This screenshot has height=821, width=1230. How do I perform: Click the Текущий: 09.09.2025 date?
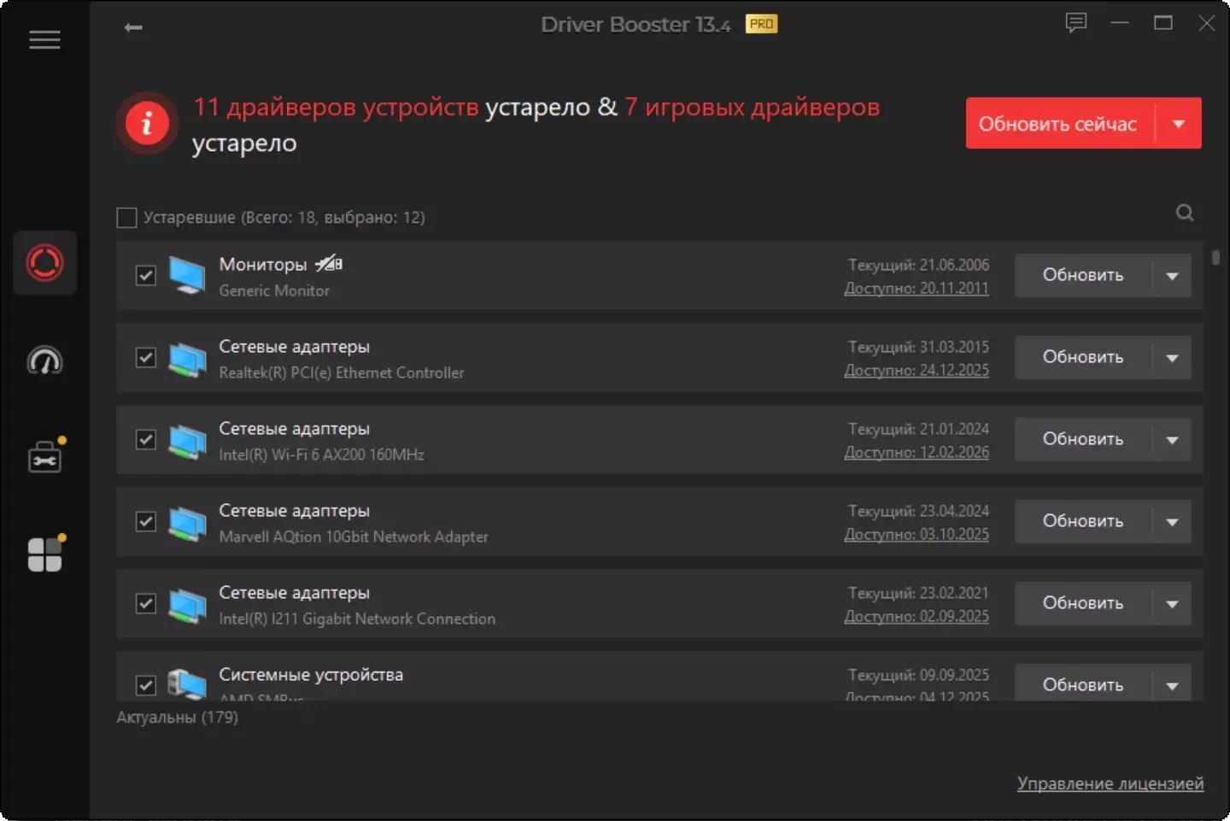(918, 675)
